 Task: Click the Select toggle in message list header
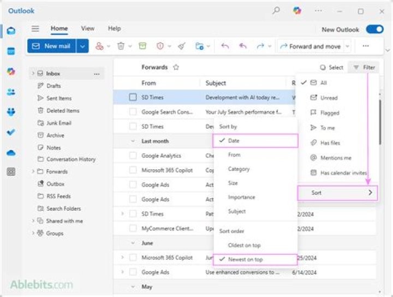[x=331, y=67]
